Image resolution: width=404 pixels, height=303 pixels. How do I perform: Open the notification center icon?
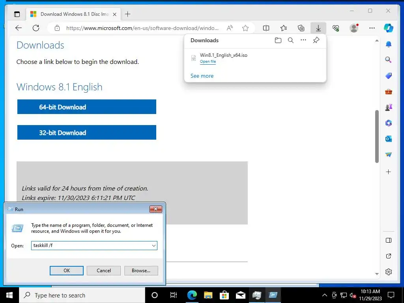tap(391, 295)
